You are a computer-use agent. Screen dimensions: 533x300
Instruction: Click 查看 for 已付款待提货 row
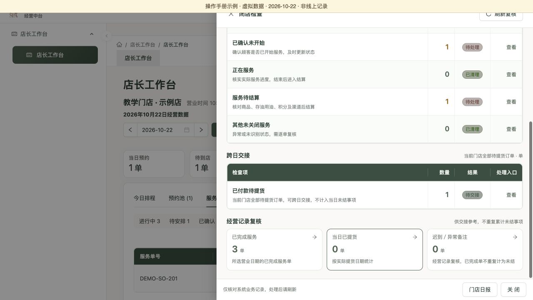coord(511,195)
